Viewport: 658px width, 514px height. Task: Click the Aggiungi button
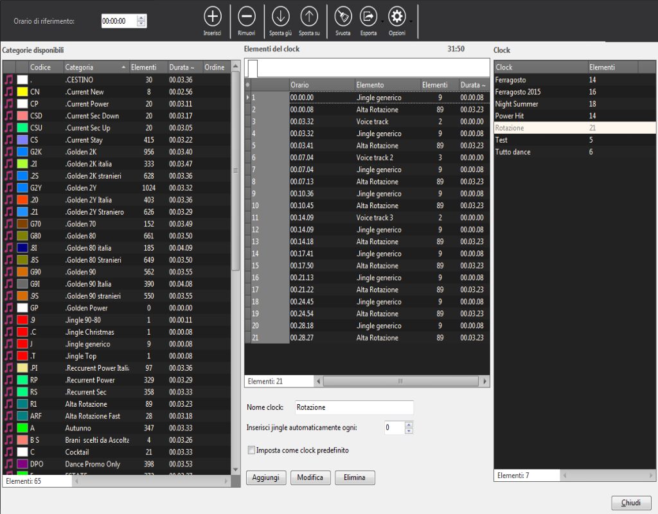266,478
